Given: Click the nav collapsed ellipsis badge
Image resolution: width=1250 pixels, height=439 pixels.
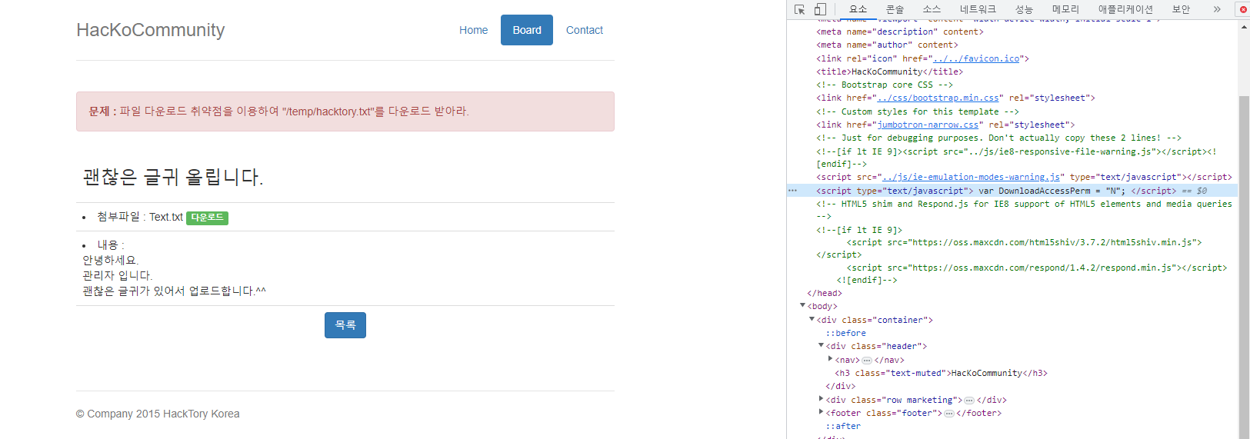Looking at the screenshot, I should point(867,360).
